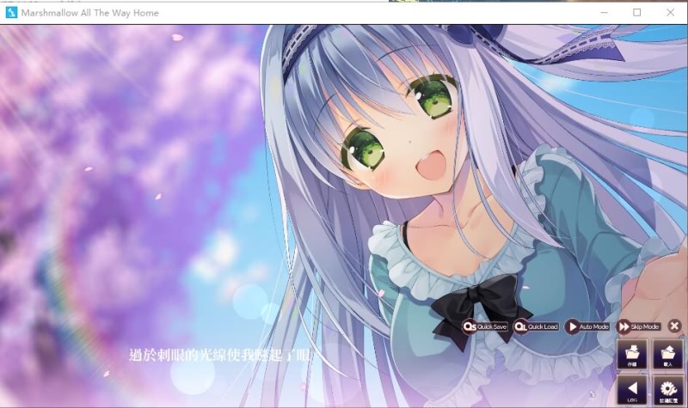Close the Marshmallow All The Way Home window
The width and height of the screenshot is (688, 408).
tap(670, 13)
